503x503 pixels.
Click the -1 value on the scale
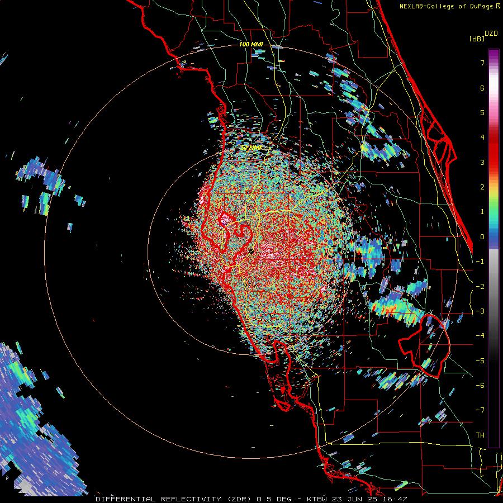click(x=480, y=262)
